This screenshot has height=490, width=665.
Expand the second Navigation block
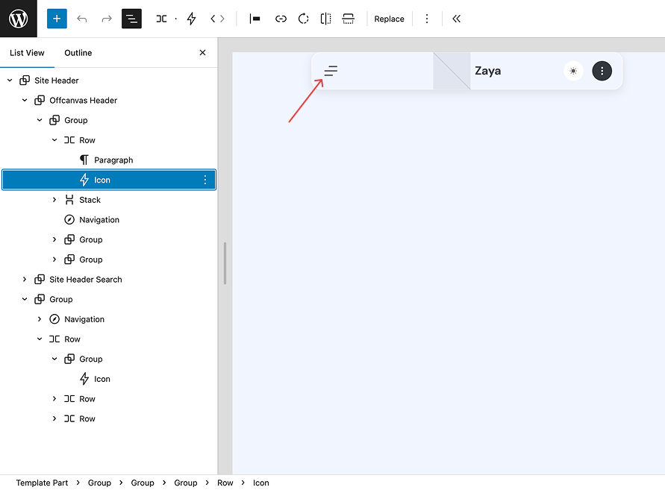40,319
